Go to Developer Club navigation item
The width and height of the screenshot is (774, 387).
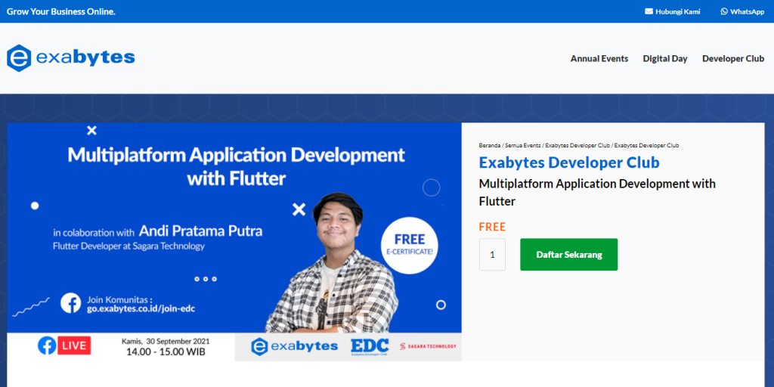(x=732, y=58)
